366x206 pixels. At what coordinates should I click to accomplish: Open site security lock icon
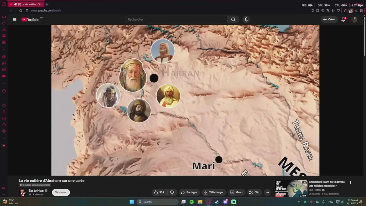click(x=27, y=11)
